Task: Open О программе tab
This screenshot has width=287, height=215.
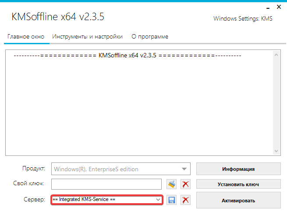Action: (150, 37)
